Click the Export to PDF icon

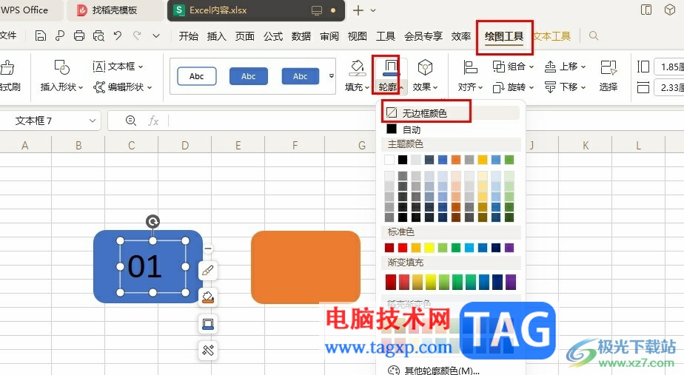[60, 36]
